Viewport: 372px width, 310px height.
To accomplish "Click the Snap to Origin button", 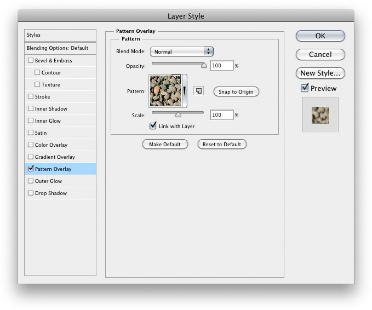I will click(236, 92).
